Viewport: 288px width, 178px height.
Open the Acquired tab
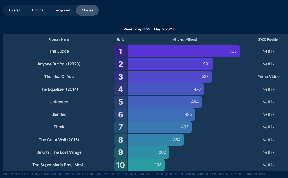click(63, 10)
